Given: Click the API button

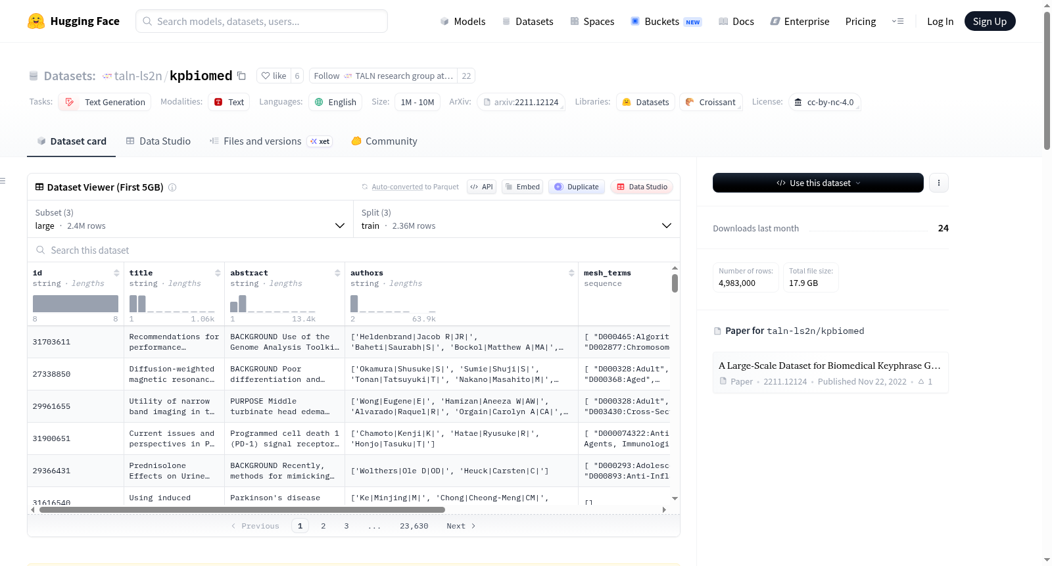Looking at the screenshot, I should click(481, 187).
